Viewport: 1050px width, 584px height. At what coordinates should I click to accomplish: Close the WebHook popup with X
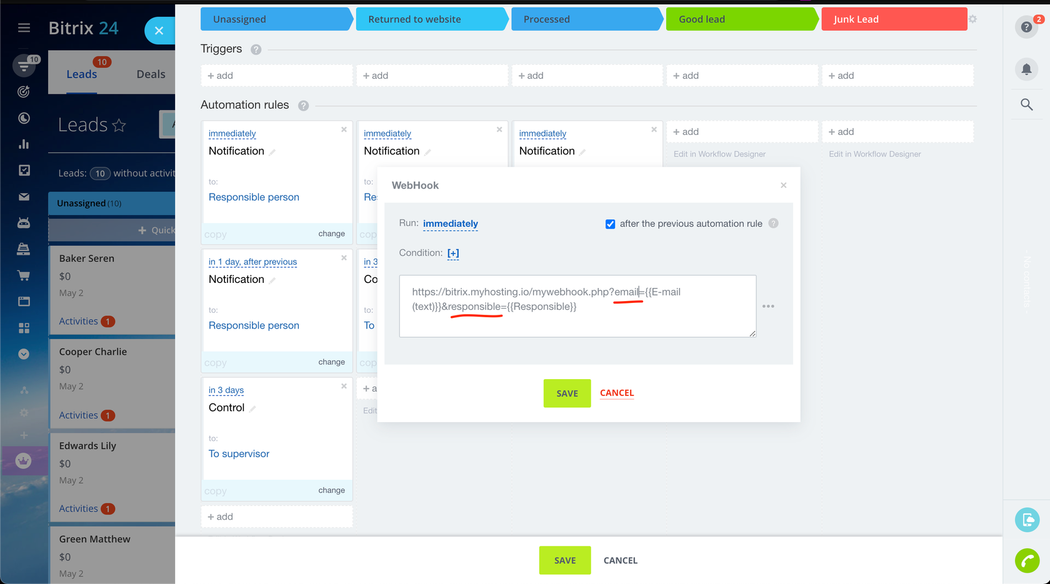pos(783,186)
